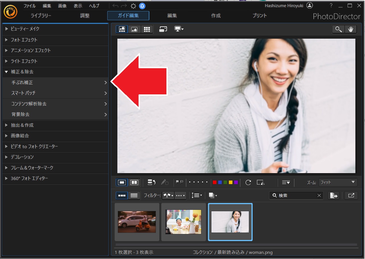365x259 pixels.
Task: Undo the last action
Action: click(x=115, y=6)
